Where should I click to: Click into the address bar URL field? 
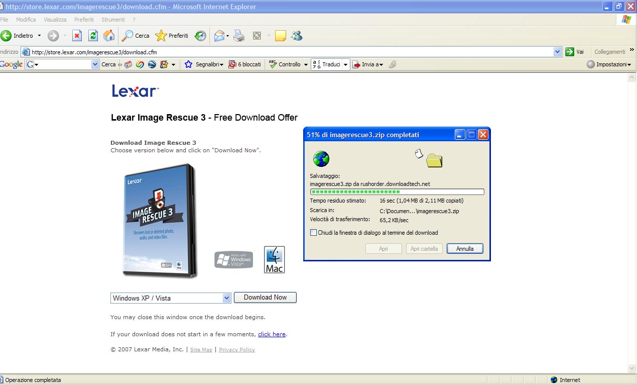pos(291,52)
